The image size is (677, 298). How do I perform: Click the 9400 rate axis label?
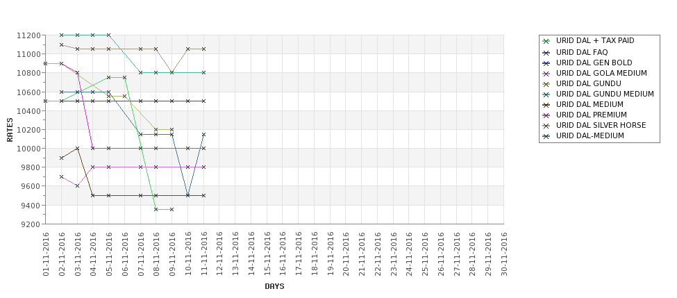tap(31, 205)
